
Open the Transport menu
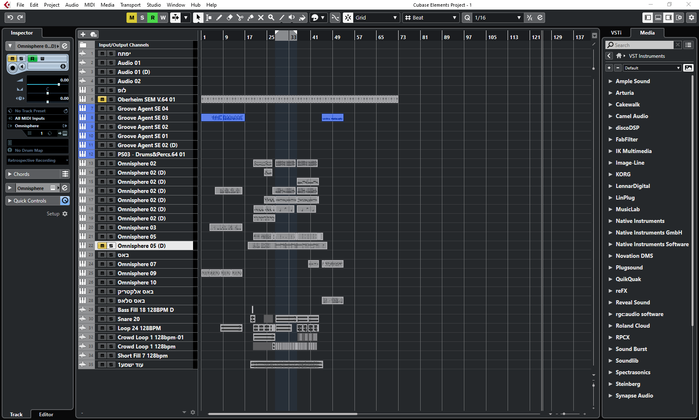[x=130, y=5]
